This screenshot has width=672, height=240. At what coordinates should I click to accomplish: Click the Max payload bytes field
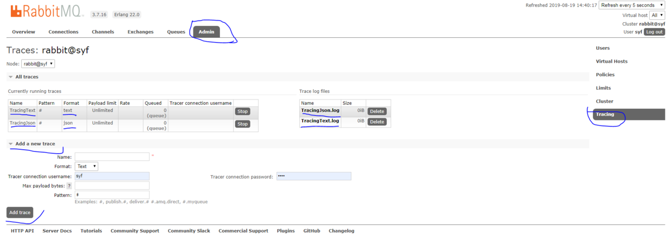(112, 185)
